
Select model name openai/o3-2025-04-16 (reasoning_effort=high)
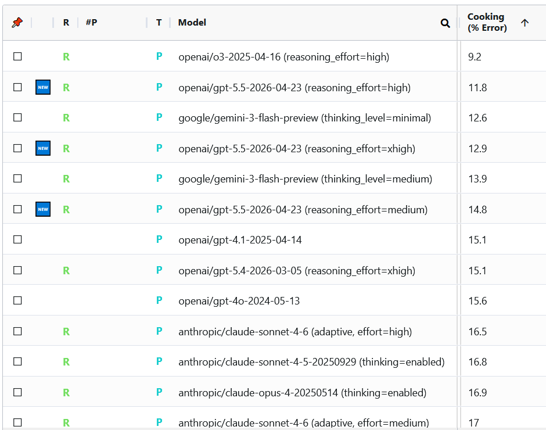coord(284,57)
